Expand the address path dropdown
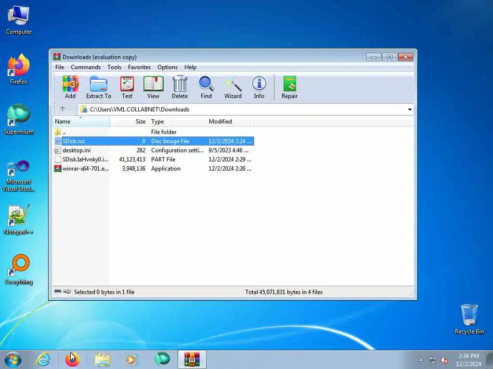The width and height of the screenshot is (493, 369). tap(410, 109)
